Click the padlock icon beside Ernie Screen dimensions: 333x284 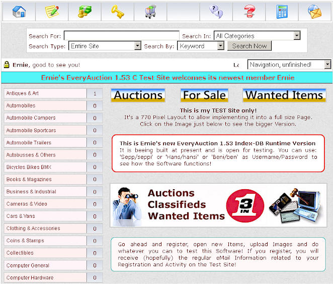(x=7, y=65)
